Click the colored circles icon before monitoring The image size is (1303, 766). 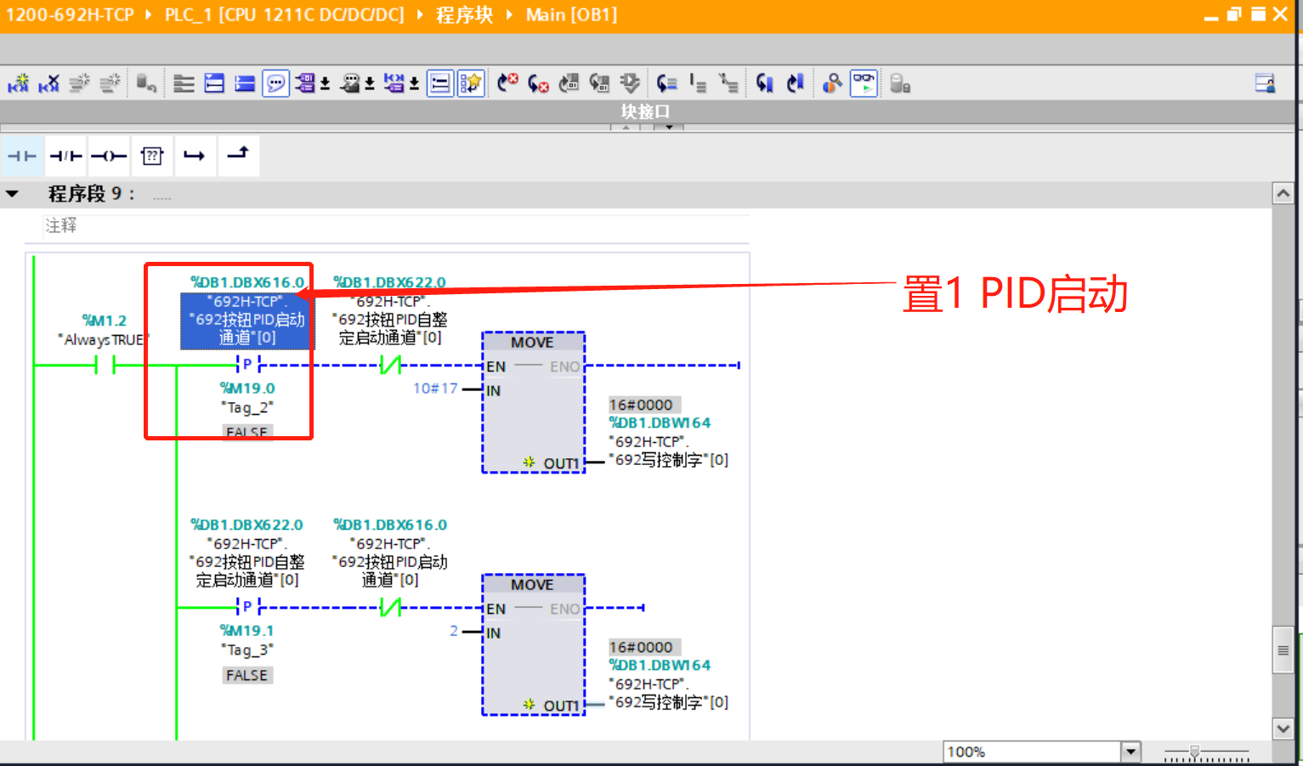832,83
